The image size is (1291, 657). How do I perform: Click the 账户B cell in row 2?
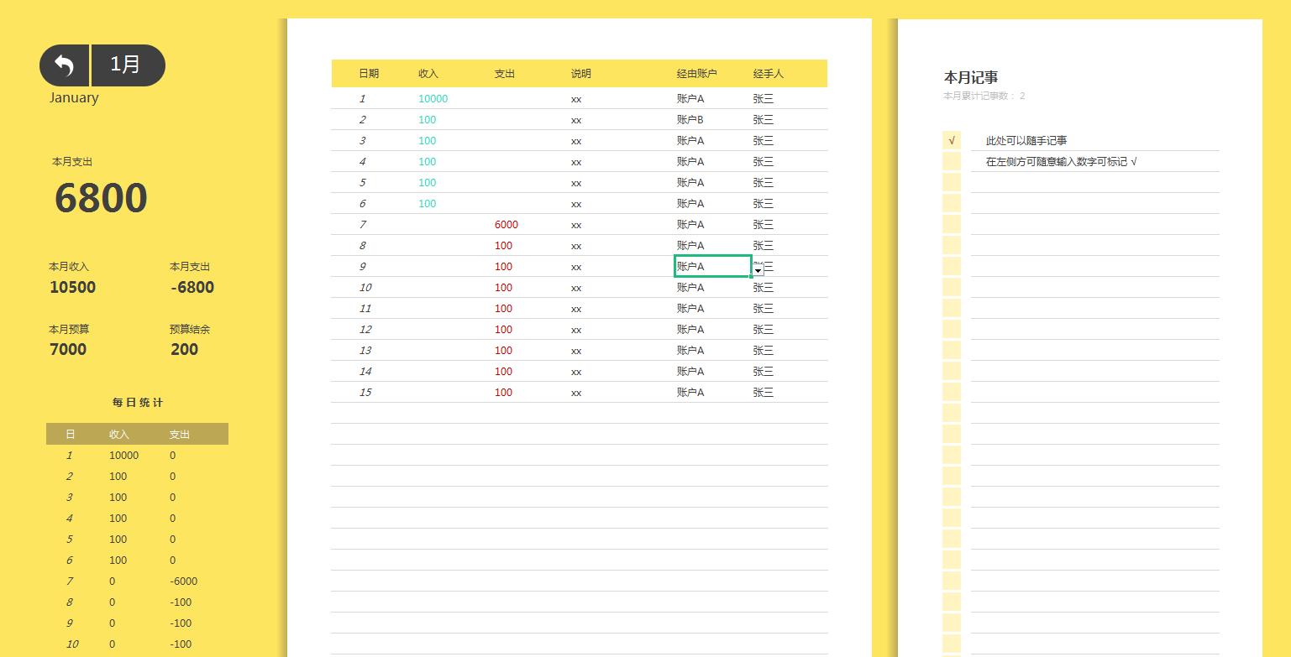tap(690, 119)
